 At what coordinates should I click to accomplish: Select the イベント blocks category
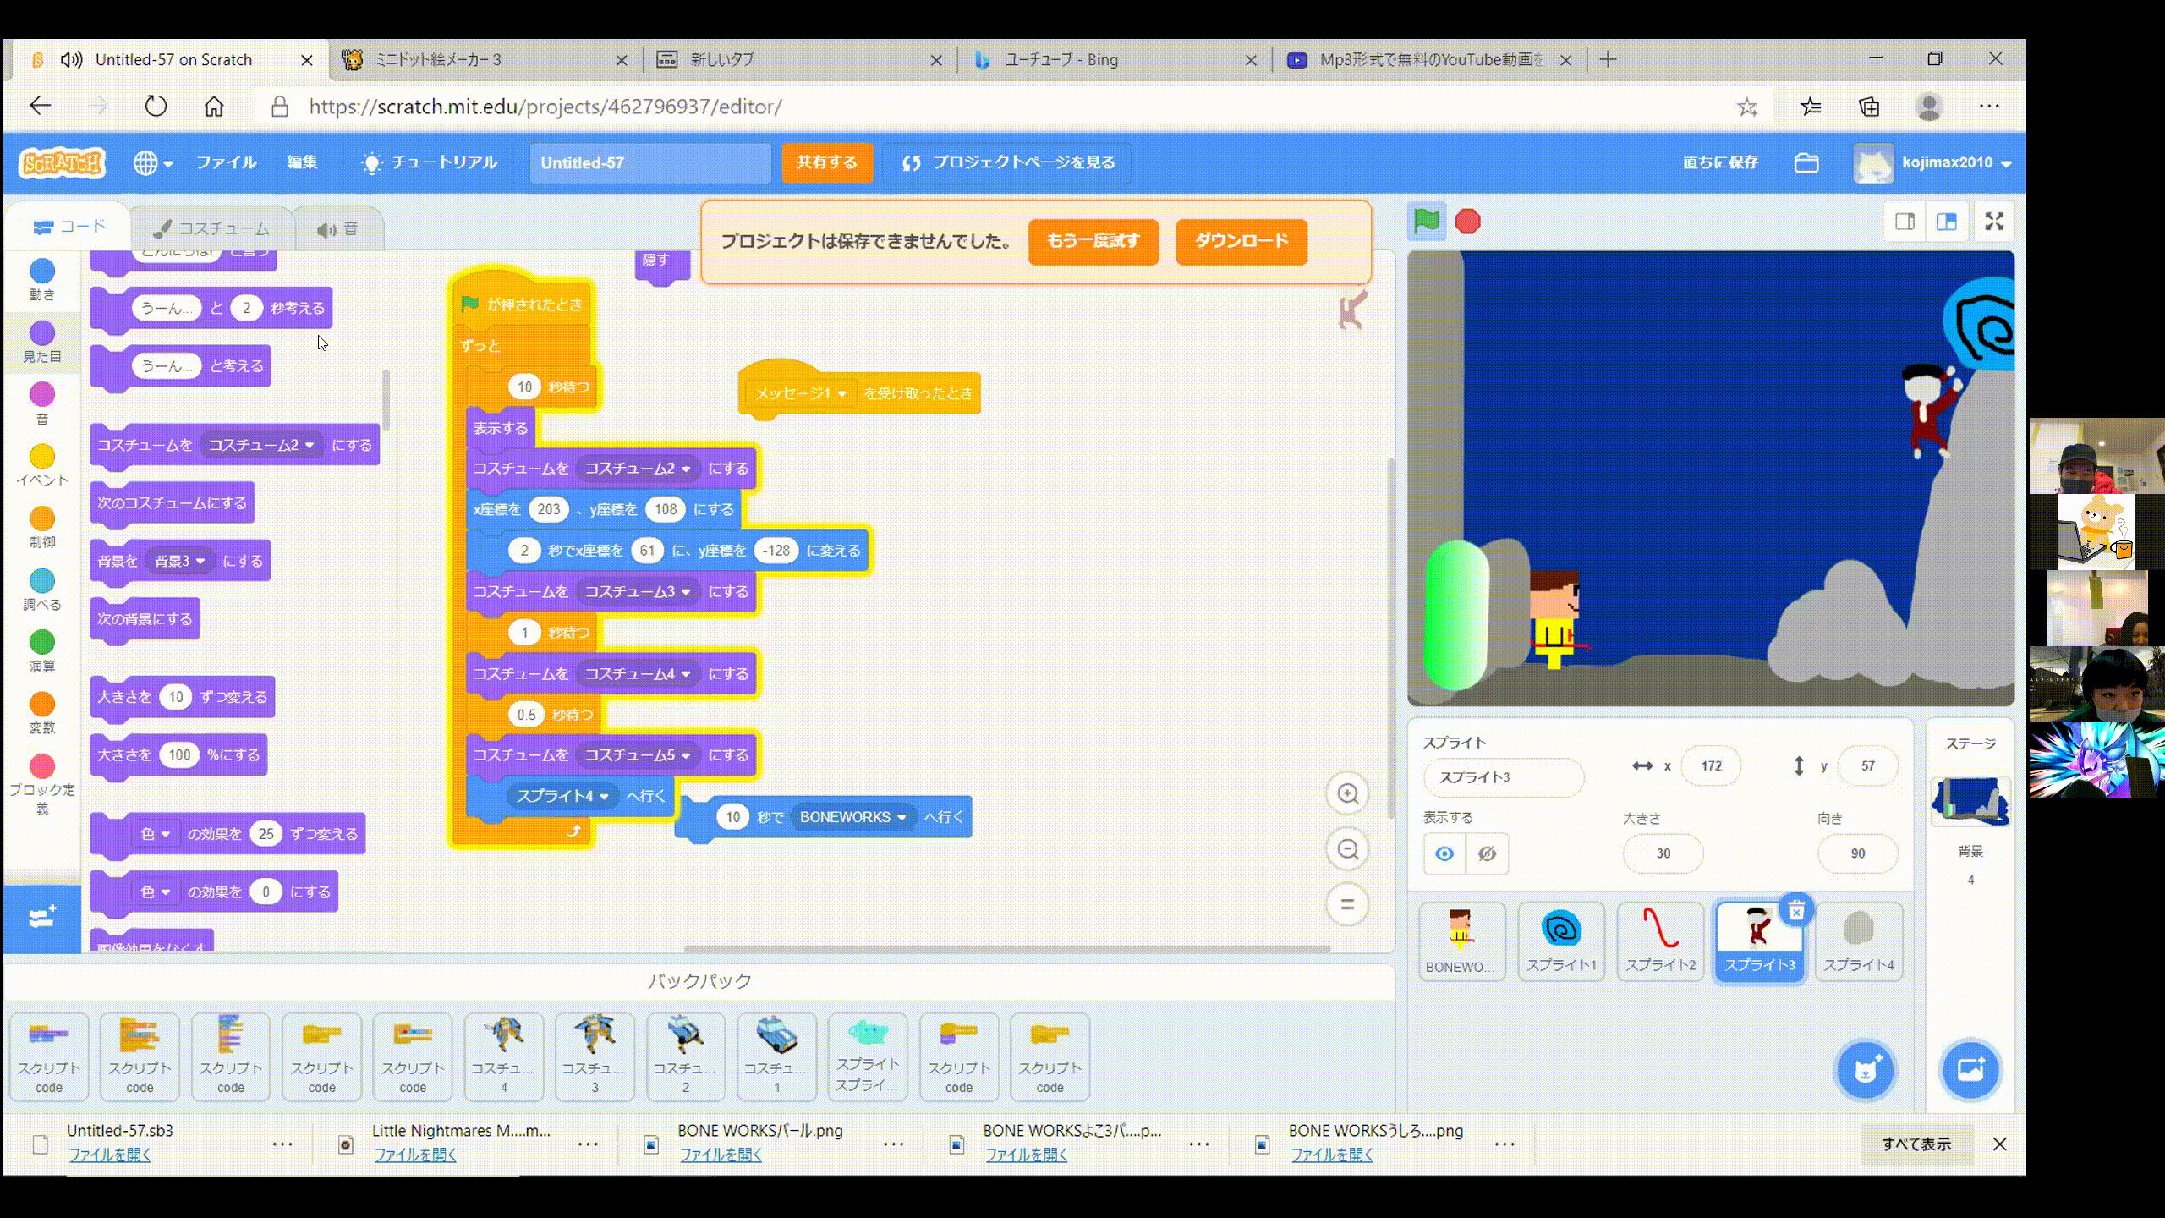pos(42,465)
